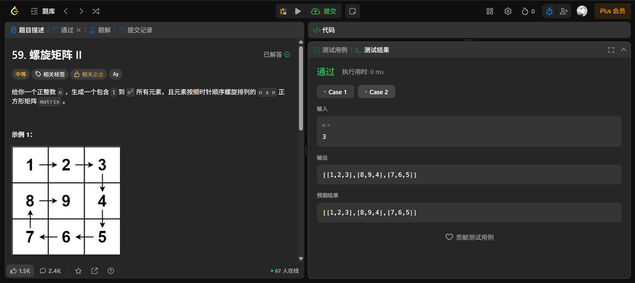Open the profile avatar menu
The image size is (635, 283).
[582, 11]
